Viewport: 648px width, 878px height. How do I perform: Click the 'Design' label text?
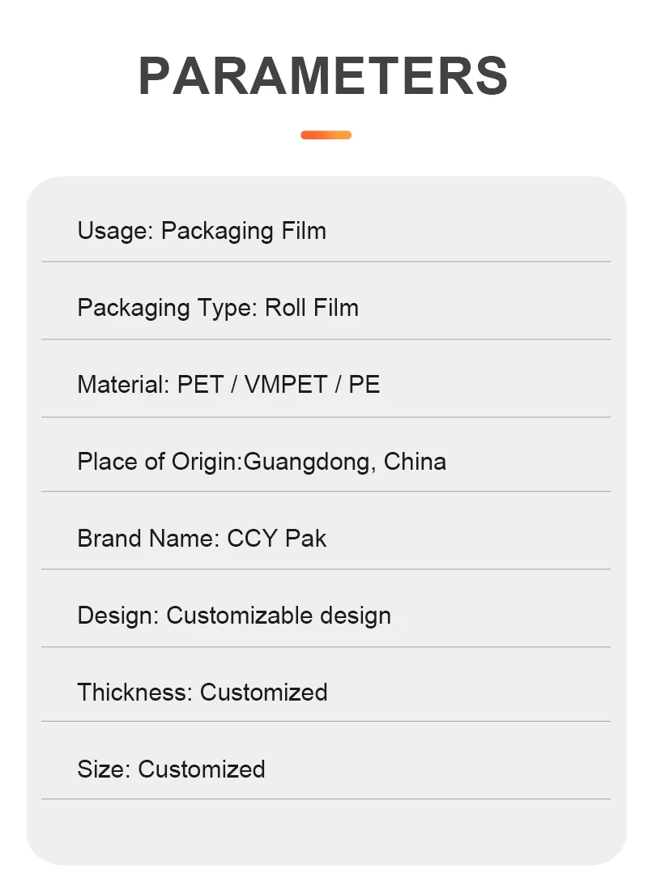pyautogui.click(x=118, y=616)
